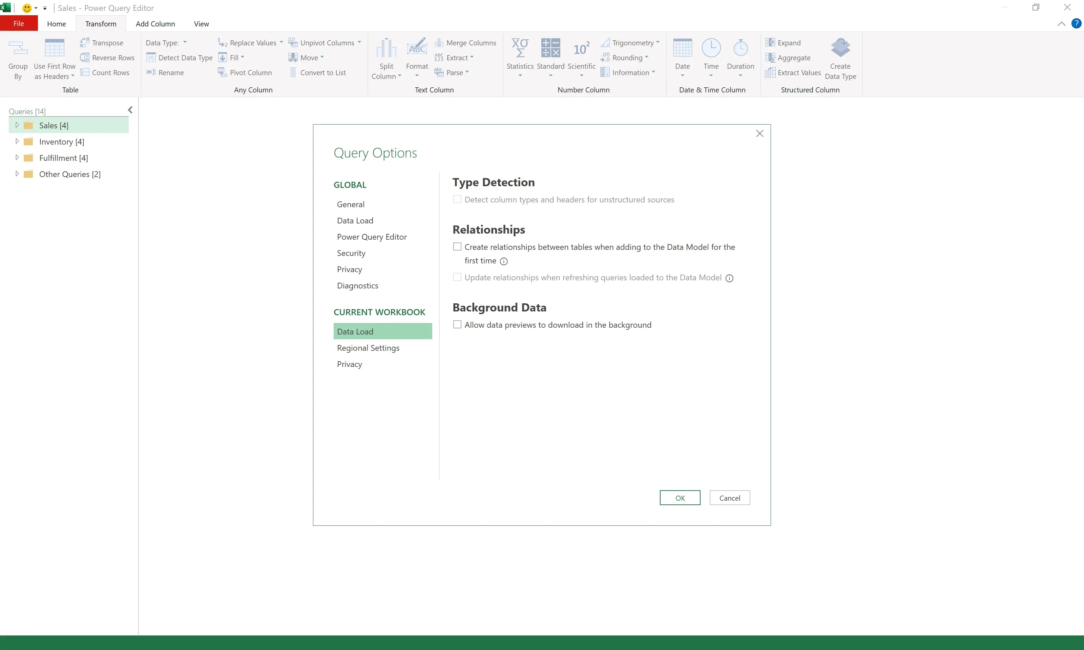This screenshot has height=650, width=1084.
Task: Expand the Inventory query folder
Action: point(17,141)
